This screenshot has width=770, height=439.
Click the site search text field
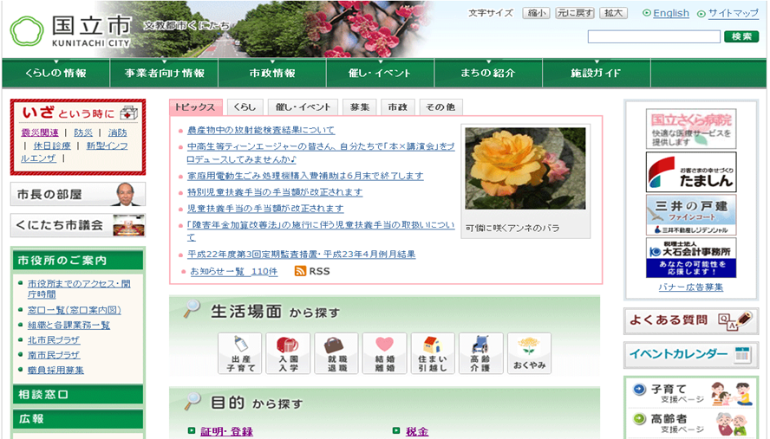tap(654, 36)
